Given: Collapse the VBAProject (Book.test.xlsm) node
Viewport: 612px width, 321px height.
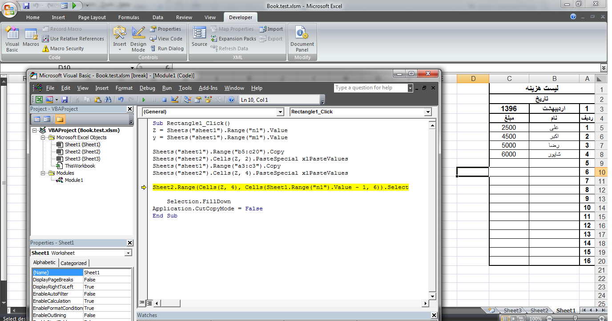Looking at the screenshot, I should (35, 130).
